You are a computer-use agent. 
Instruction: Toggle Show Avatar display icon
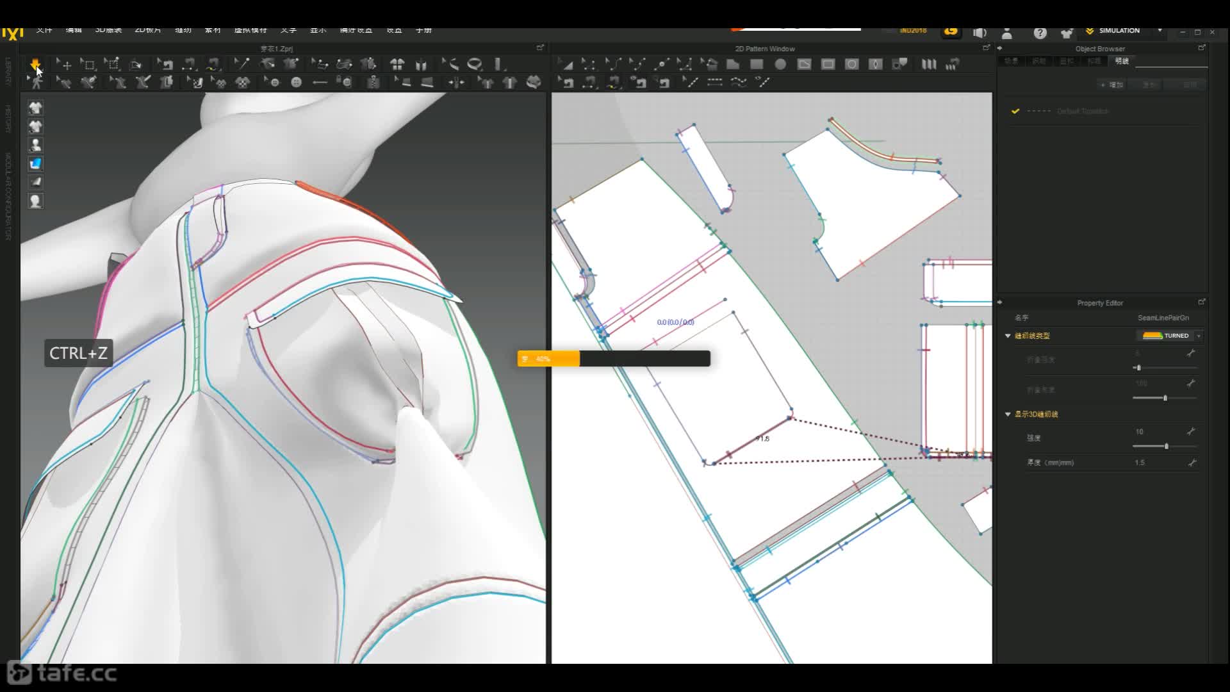[x=35, y=145]
